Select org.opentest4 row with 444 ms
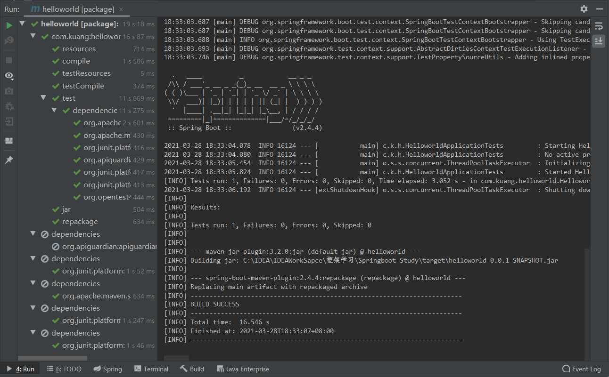Screen dimensions: 609x377 coord(87,197)
